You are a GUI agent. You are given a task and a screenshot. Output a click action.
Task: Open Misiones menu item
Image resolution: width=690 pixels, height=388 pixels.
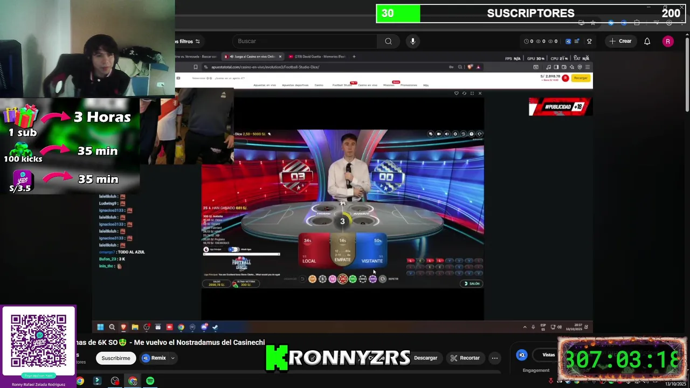[389, 85]
